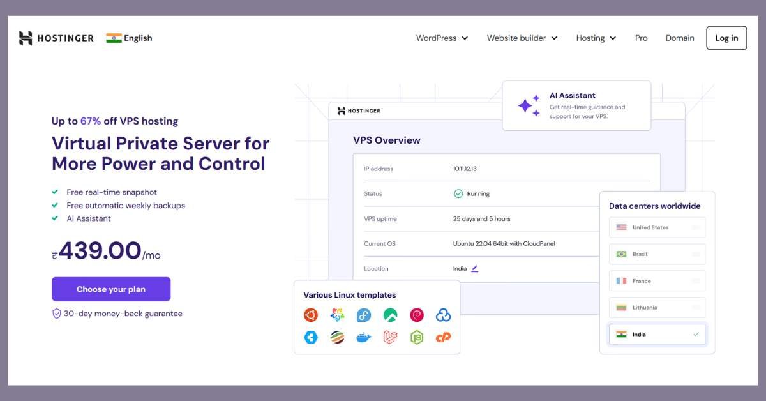This screenshot has height=401, width=766.
Task: Click the AI Assistant sparkle icon
Action: [x=529, y=105]
